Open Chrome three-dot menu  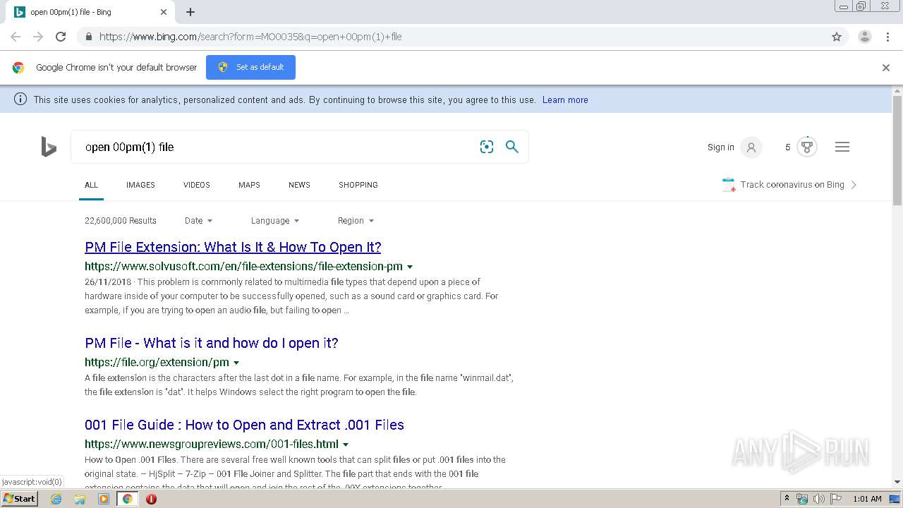click(x=888, y=37)
